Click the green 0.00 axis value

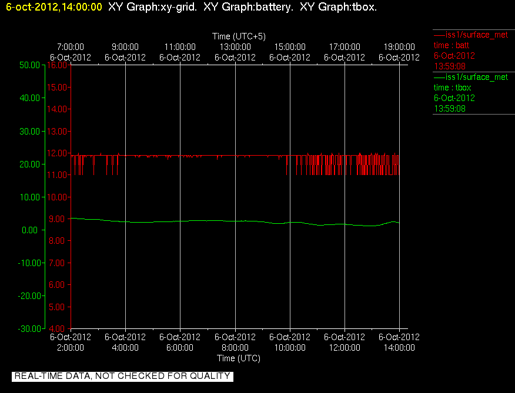pos(30,230)
